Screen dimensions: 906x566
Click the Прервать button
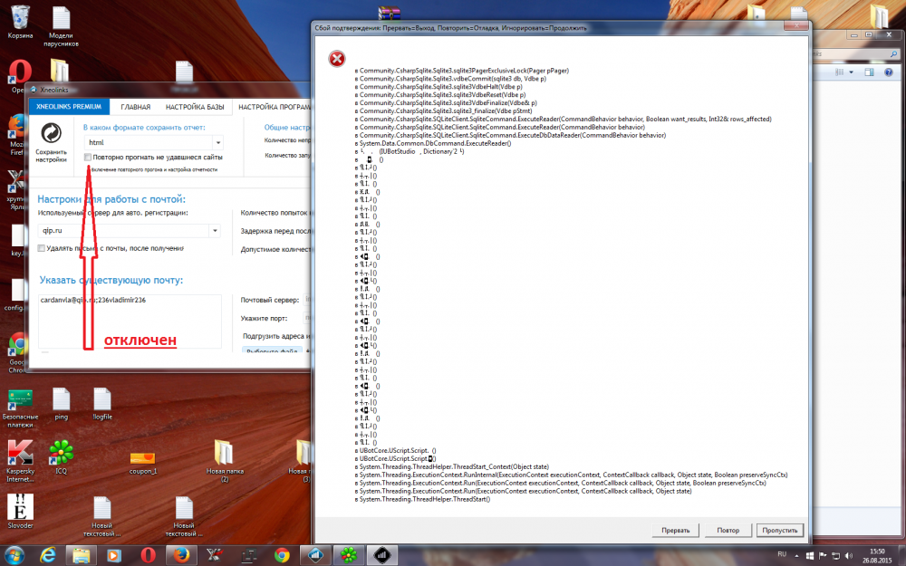676,530
